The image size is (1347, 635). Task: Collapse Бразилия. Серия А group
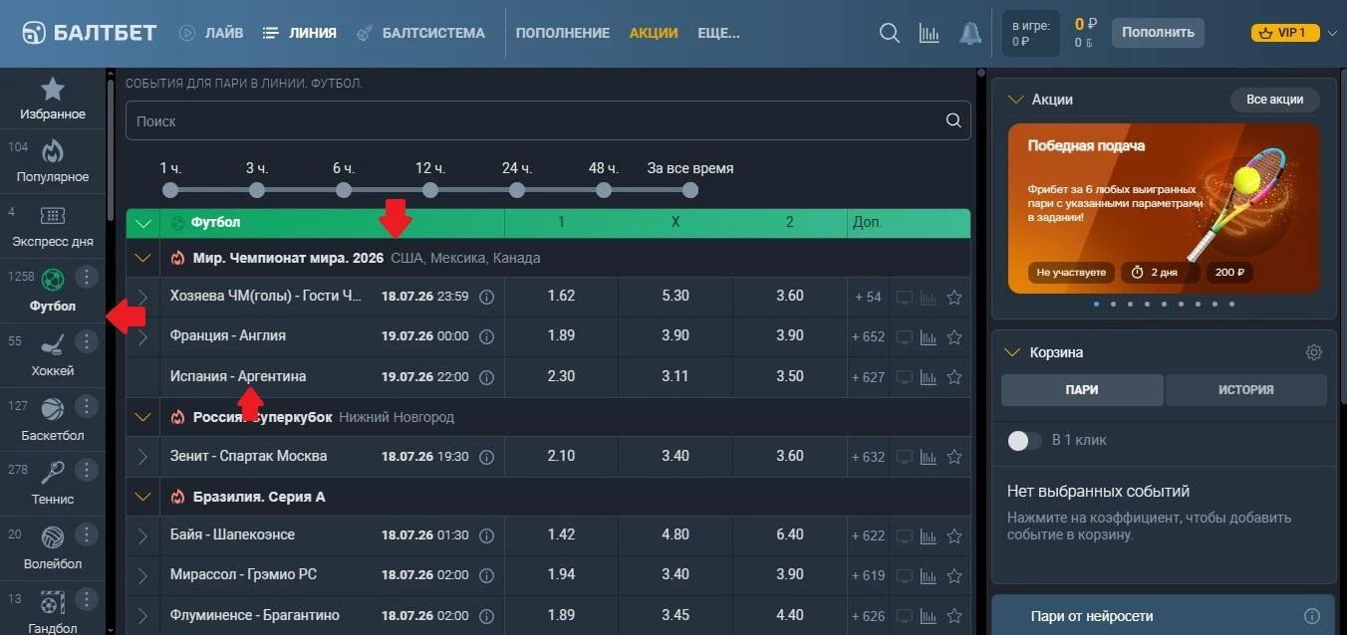pyautogui.click(x=142, y=497)
